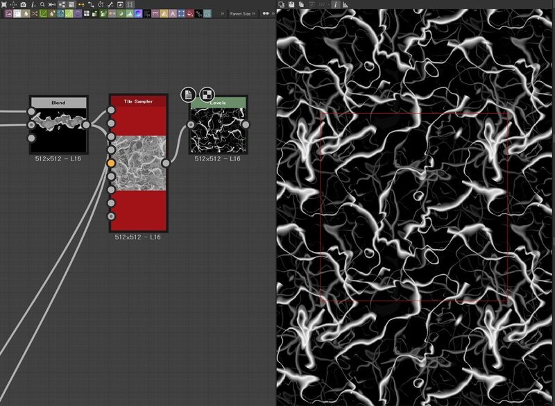This screenshot has width=555, height=406.
Task: Toggle the graph background grid icon
Action: tap(130, 5)
